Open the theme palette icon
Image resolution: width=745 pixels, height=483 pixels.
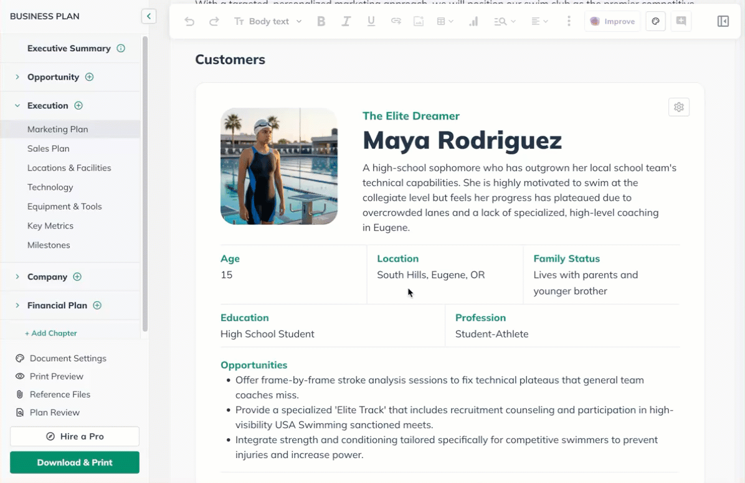tap(656, 21)
